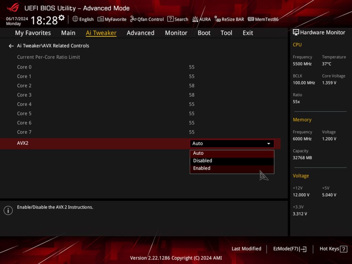Viewport: 352px width, 264px height.
Task: Click the Hardware Monitor screen icon
Action: 296,33
